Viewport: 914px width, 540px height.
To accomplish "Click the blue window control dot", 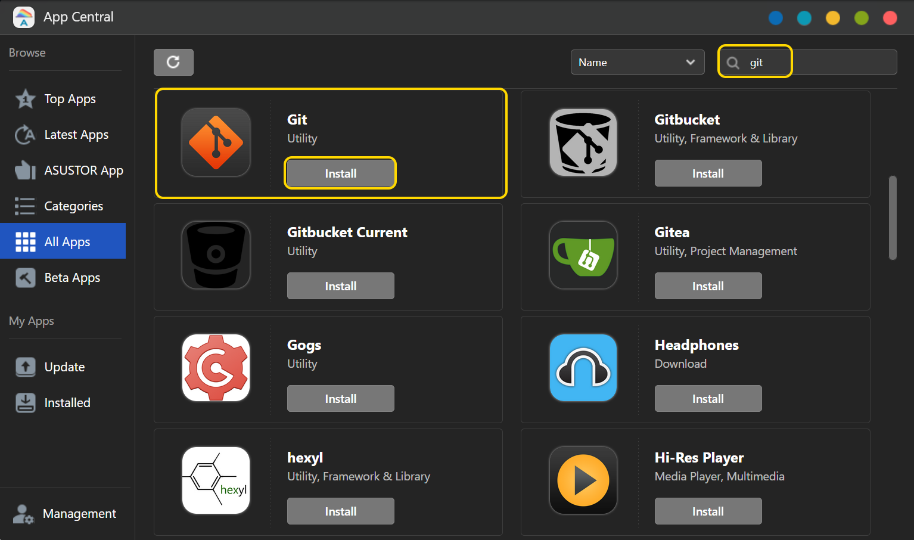I will tap(776, 18).
